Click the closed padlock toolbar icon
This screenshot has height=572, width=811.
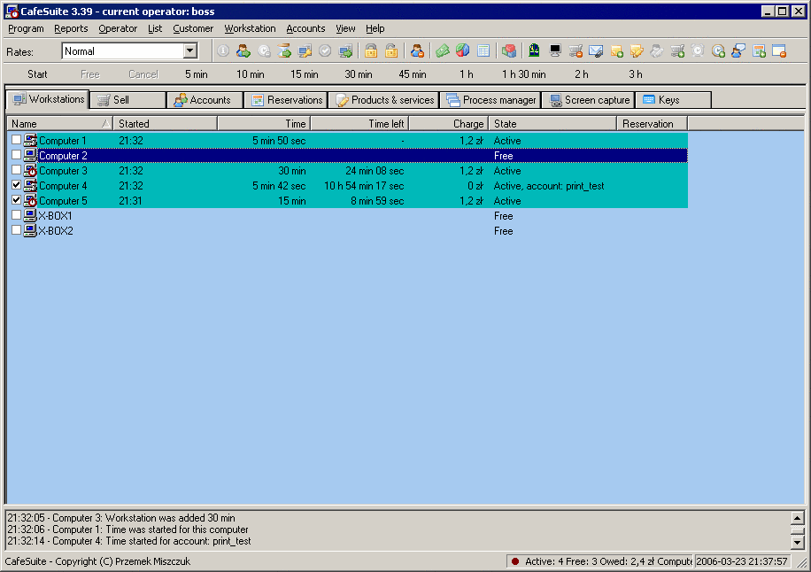coord(371,51)
